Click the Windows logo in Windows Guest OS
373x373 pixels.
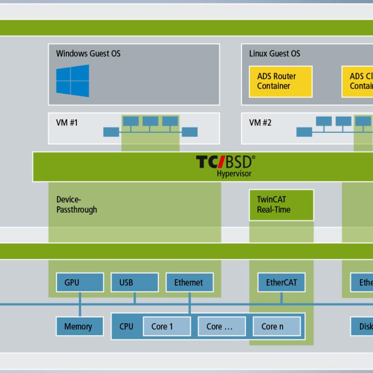(x=73, y=81)
